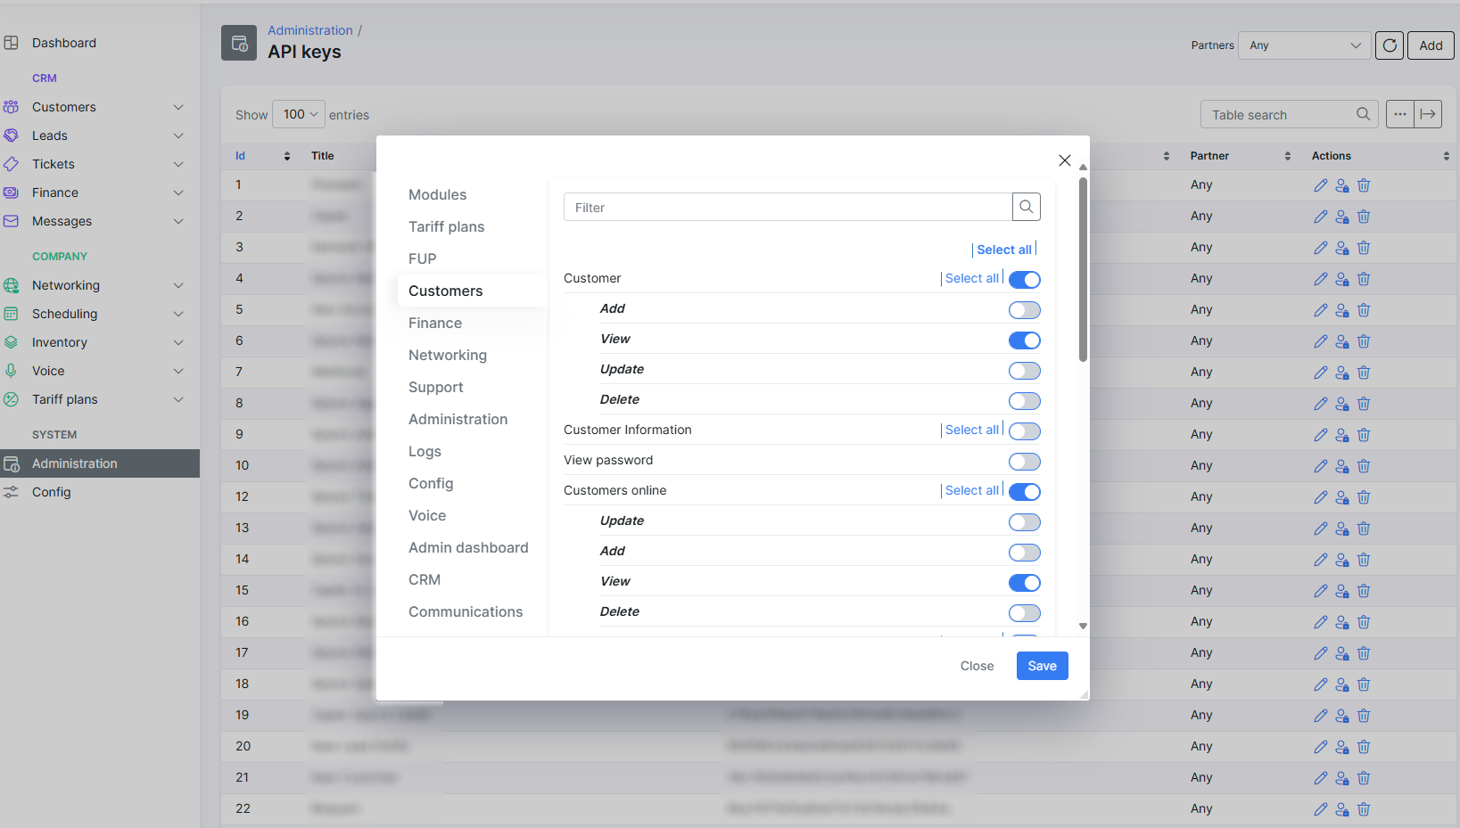Click the Administration breadcrumb link
This screenshot has width=1460, height=828.
[x=310, y=30]
